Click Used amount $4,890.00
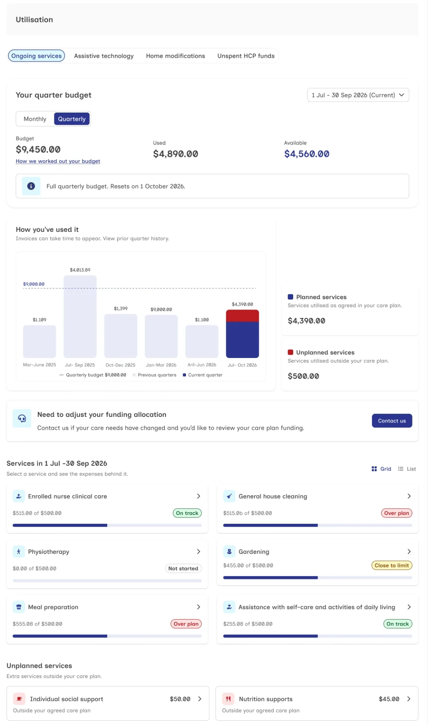 point(176,154)
